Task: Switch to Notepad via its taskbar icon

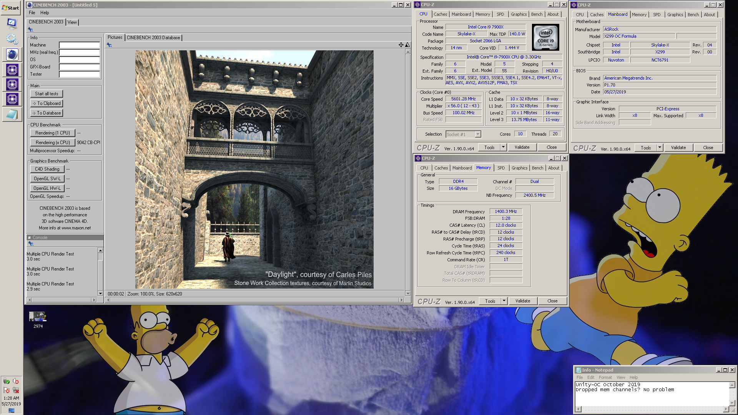Action: [x=12, y=115]
